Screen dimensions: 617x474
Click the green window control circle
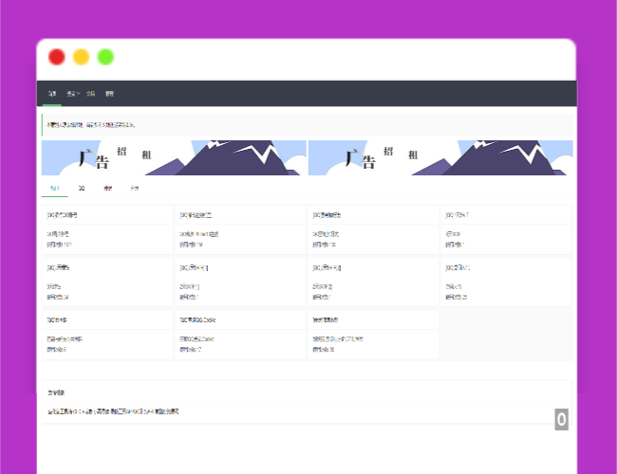(105, 57)
